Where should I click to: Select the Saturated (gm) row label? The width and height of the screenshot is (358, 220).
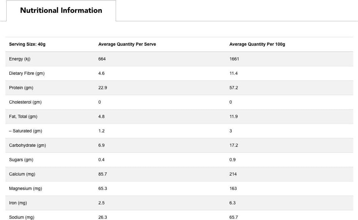[26, 131]
